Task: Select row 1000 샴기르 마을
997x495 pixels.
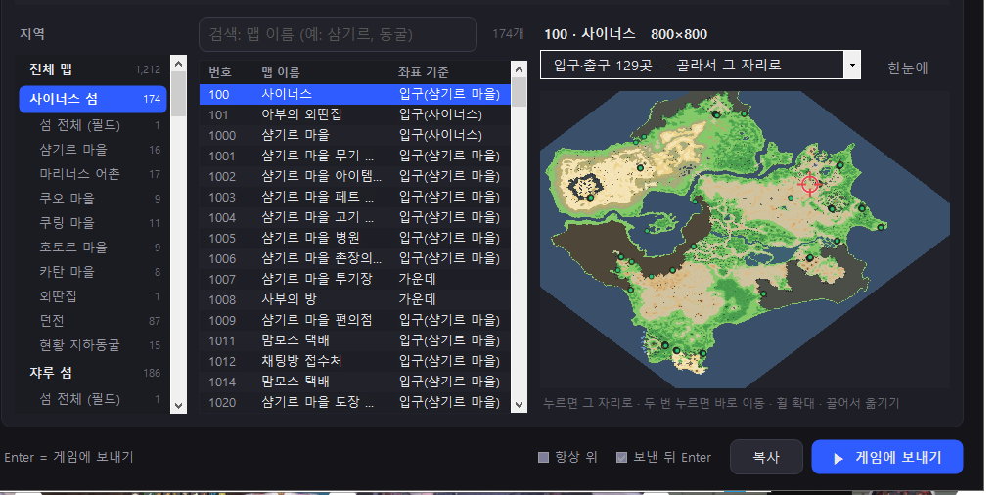Action: click(355, 135)
